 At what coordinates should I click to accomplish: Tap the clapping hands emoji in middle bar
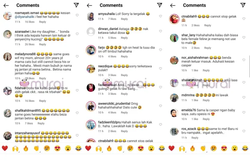pyautogui.click(x=120, y=149)
